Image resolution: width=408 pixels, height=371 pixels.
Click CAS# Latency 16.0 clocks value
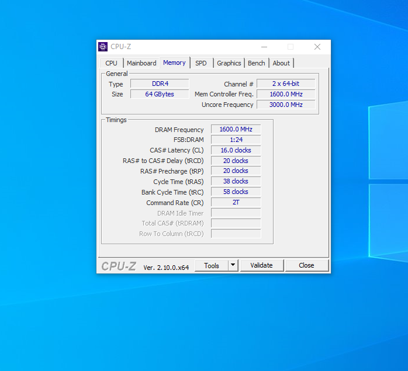[236, 150]
